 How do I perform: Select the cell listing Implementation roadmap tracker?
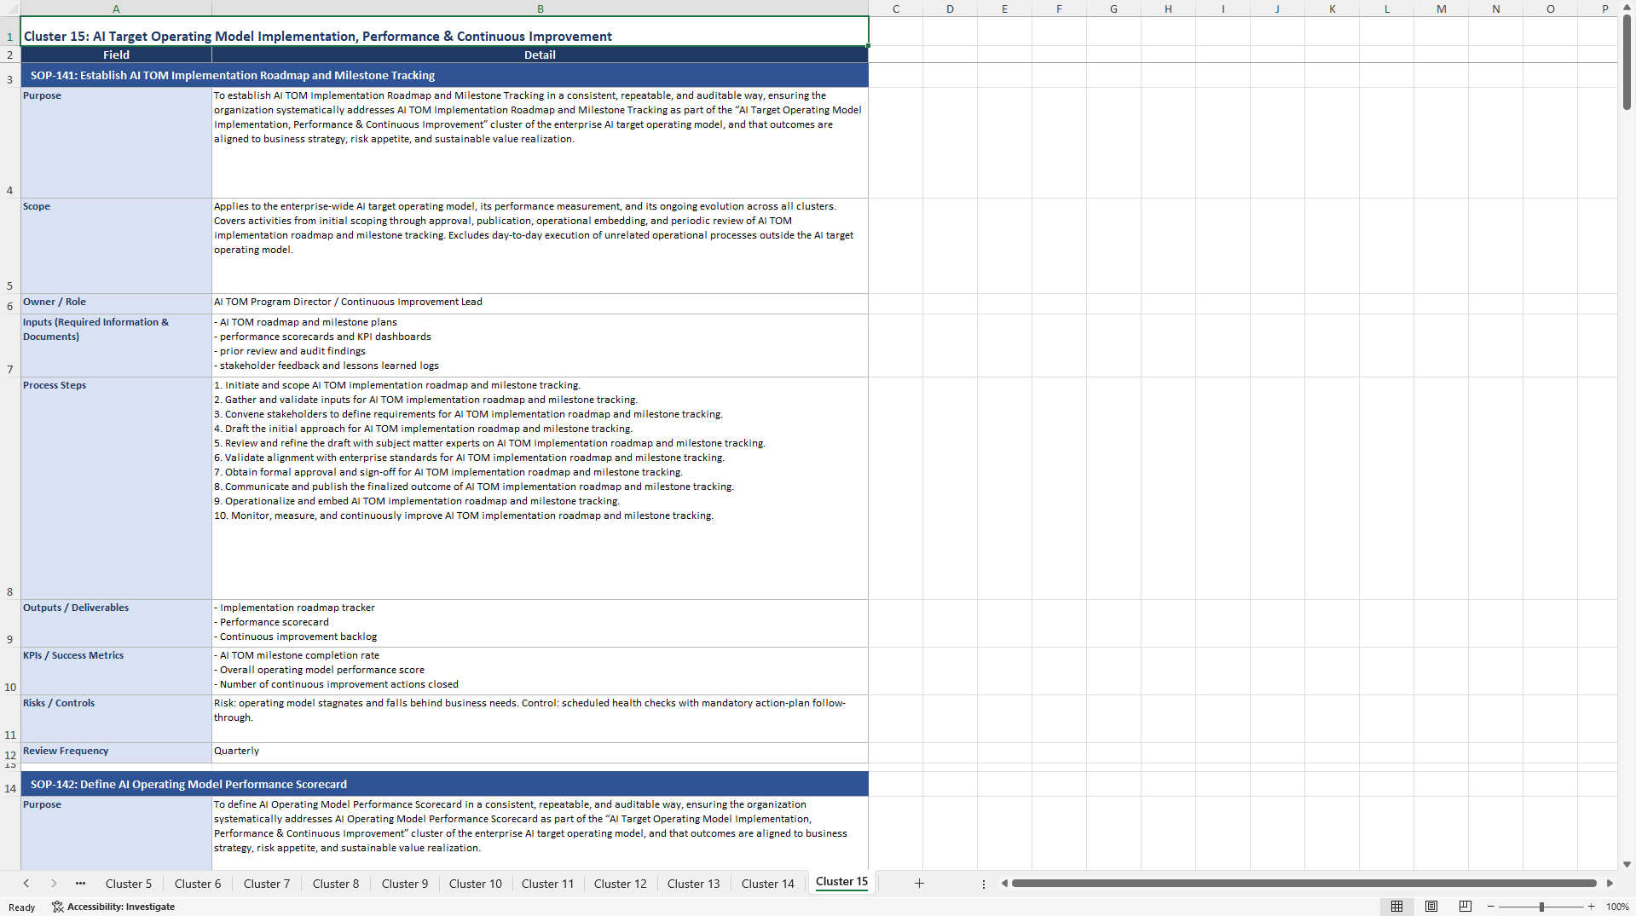point(540,624)
